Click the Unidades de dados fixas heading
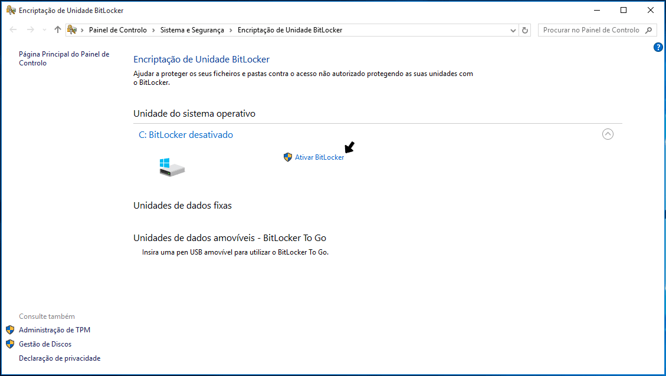The width and height of the screenshot is (666, 376). point(183,206)
